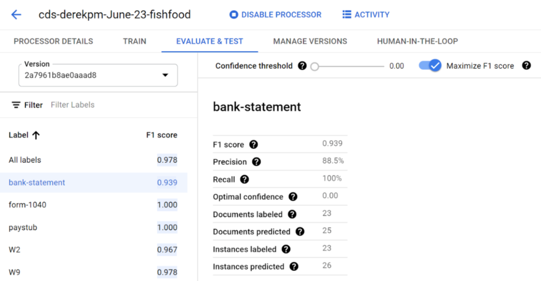This screenshot has height=281, width=541.
Task: Click the Filter lines icon
Action: pyautogui.click(x=16, y=105)
